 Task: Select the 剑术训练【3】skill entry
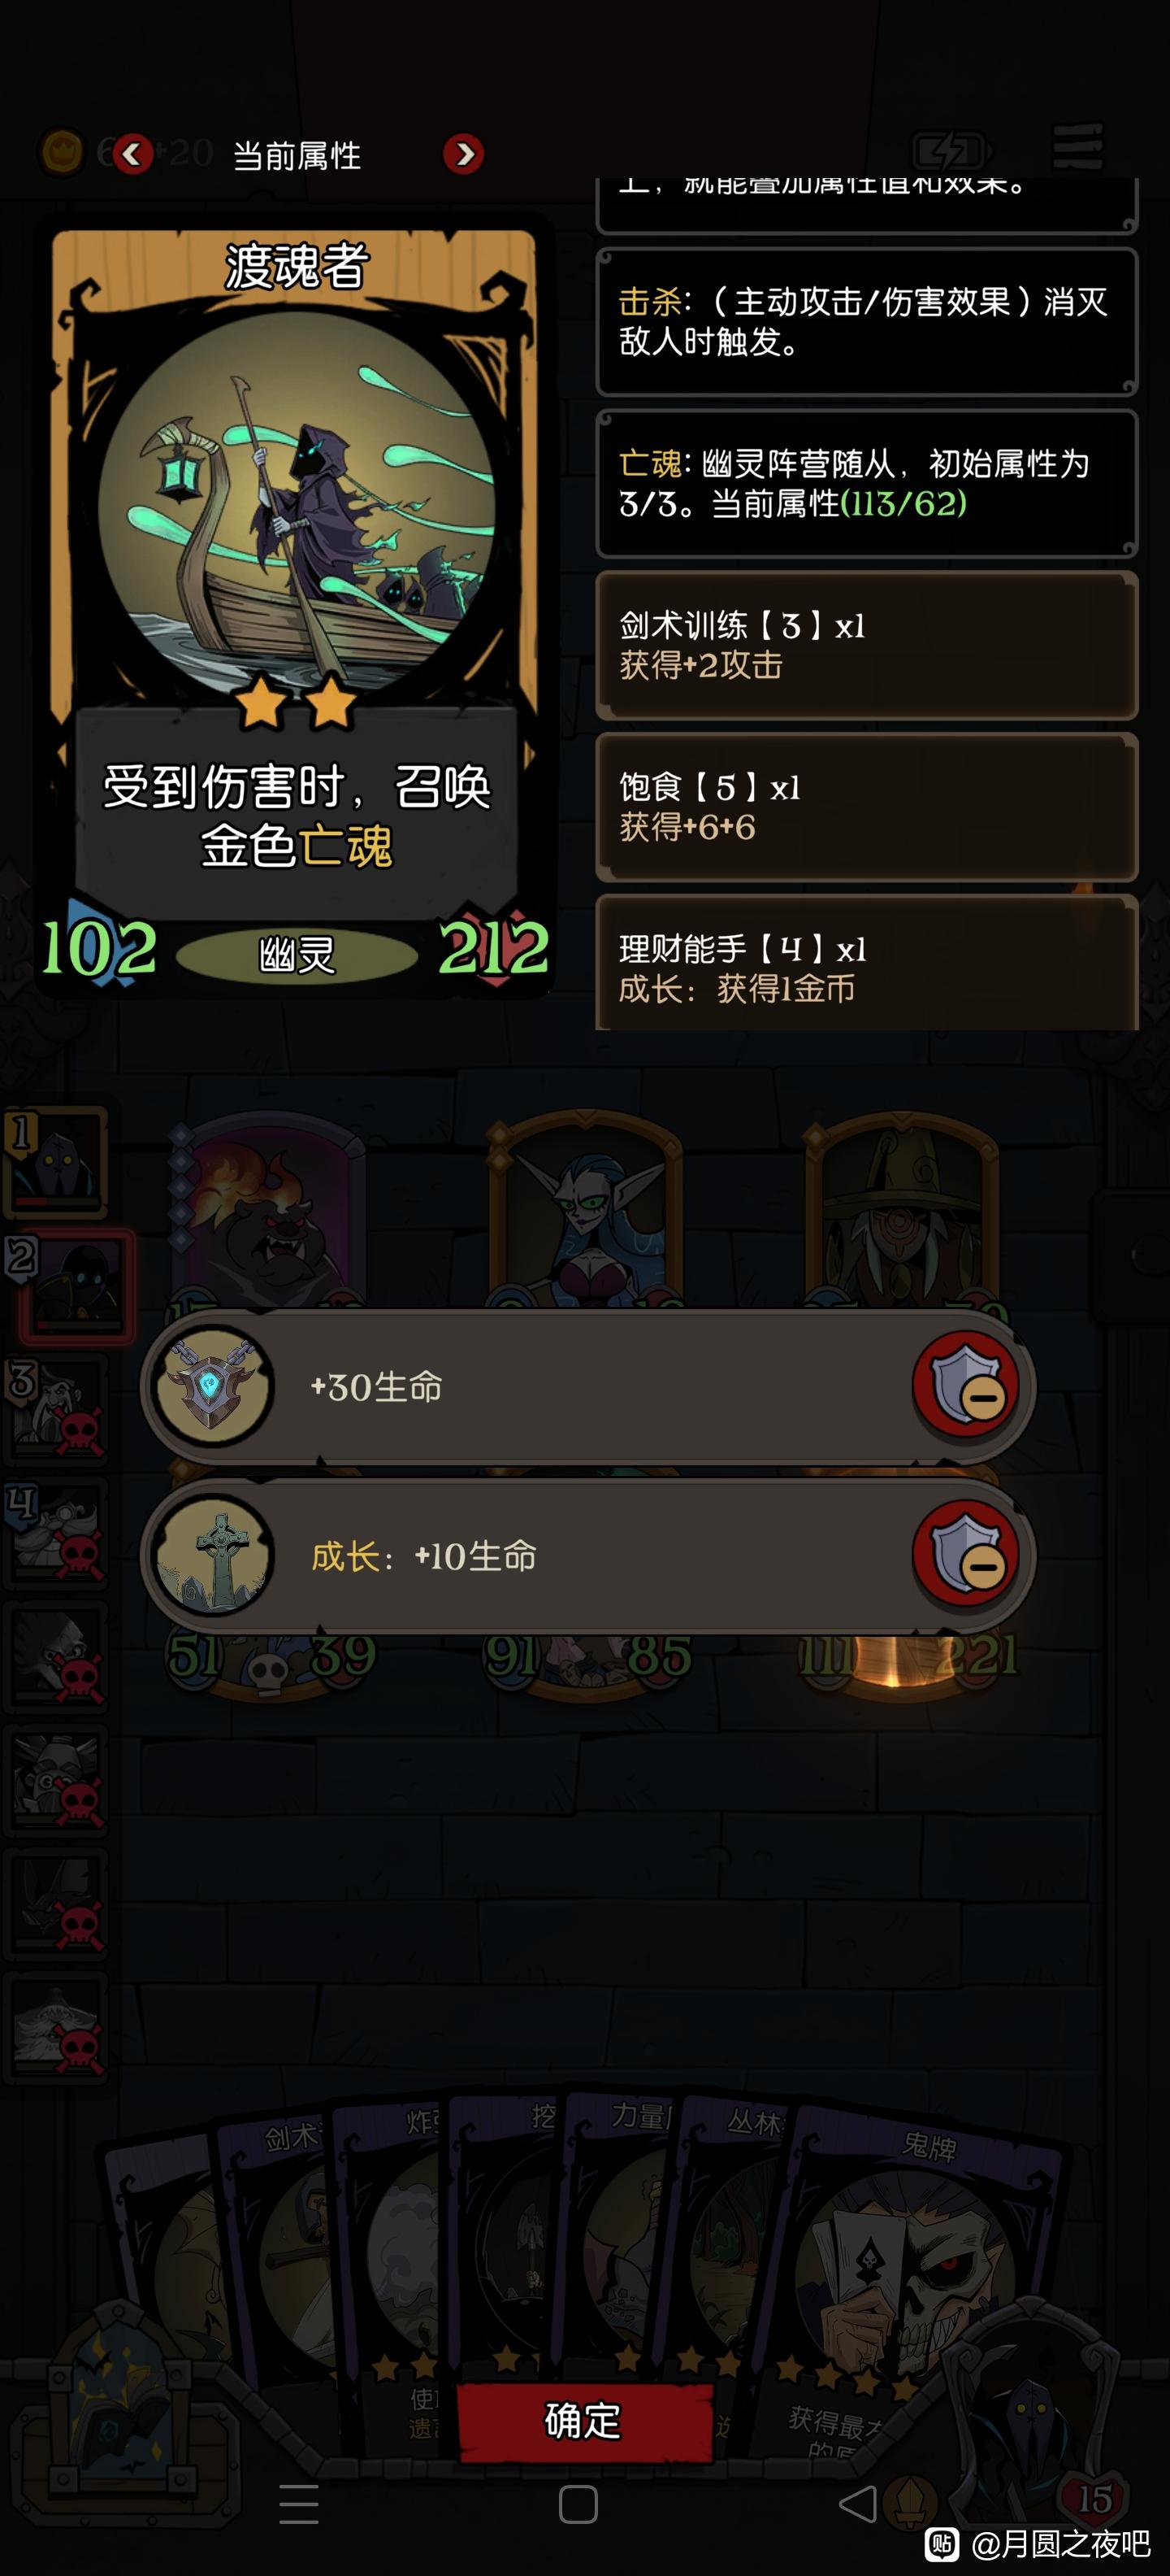pyautogui.click(x=866, y=645)
